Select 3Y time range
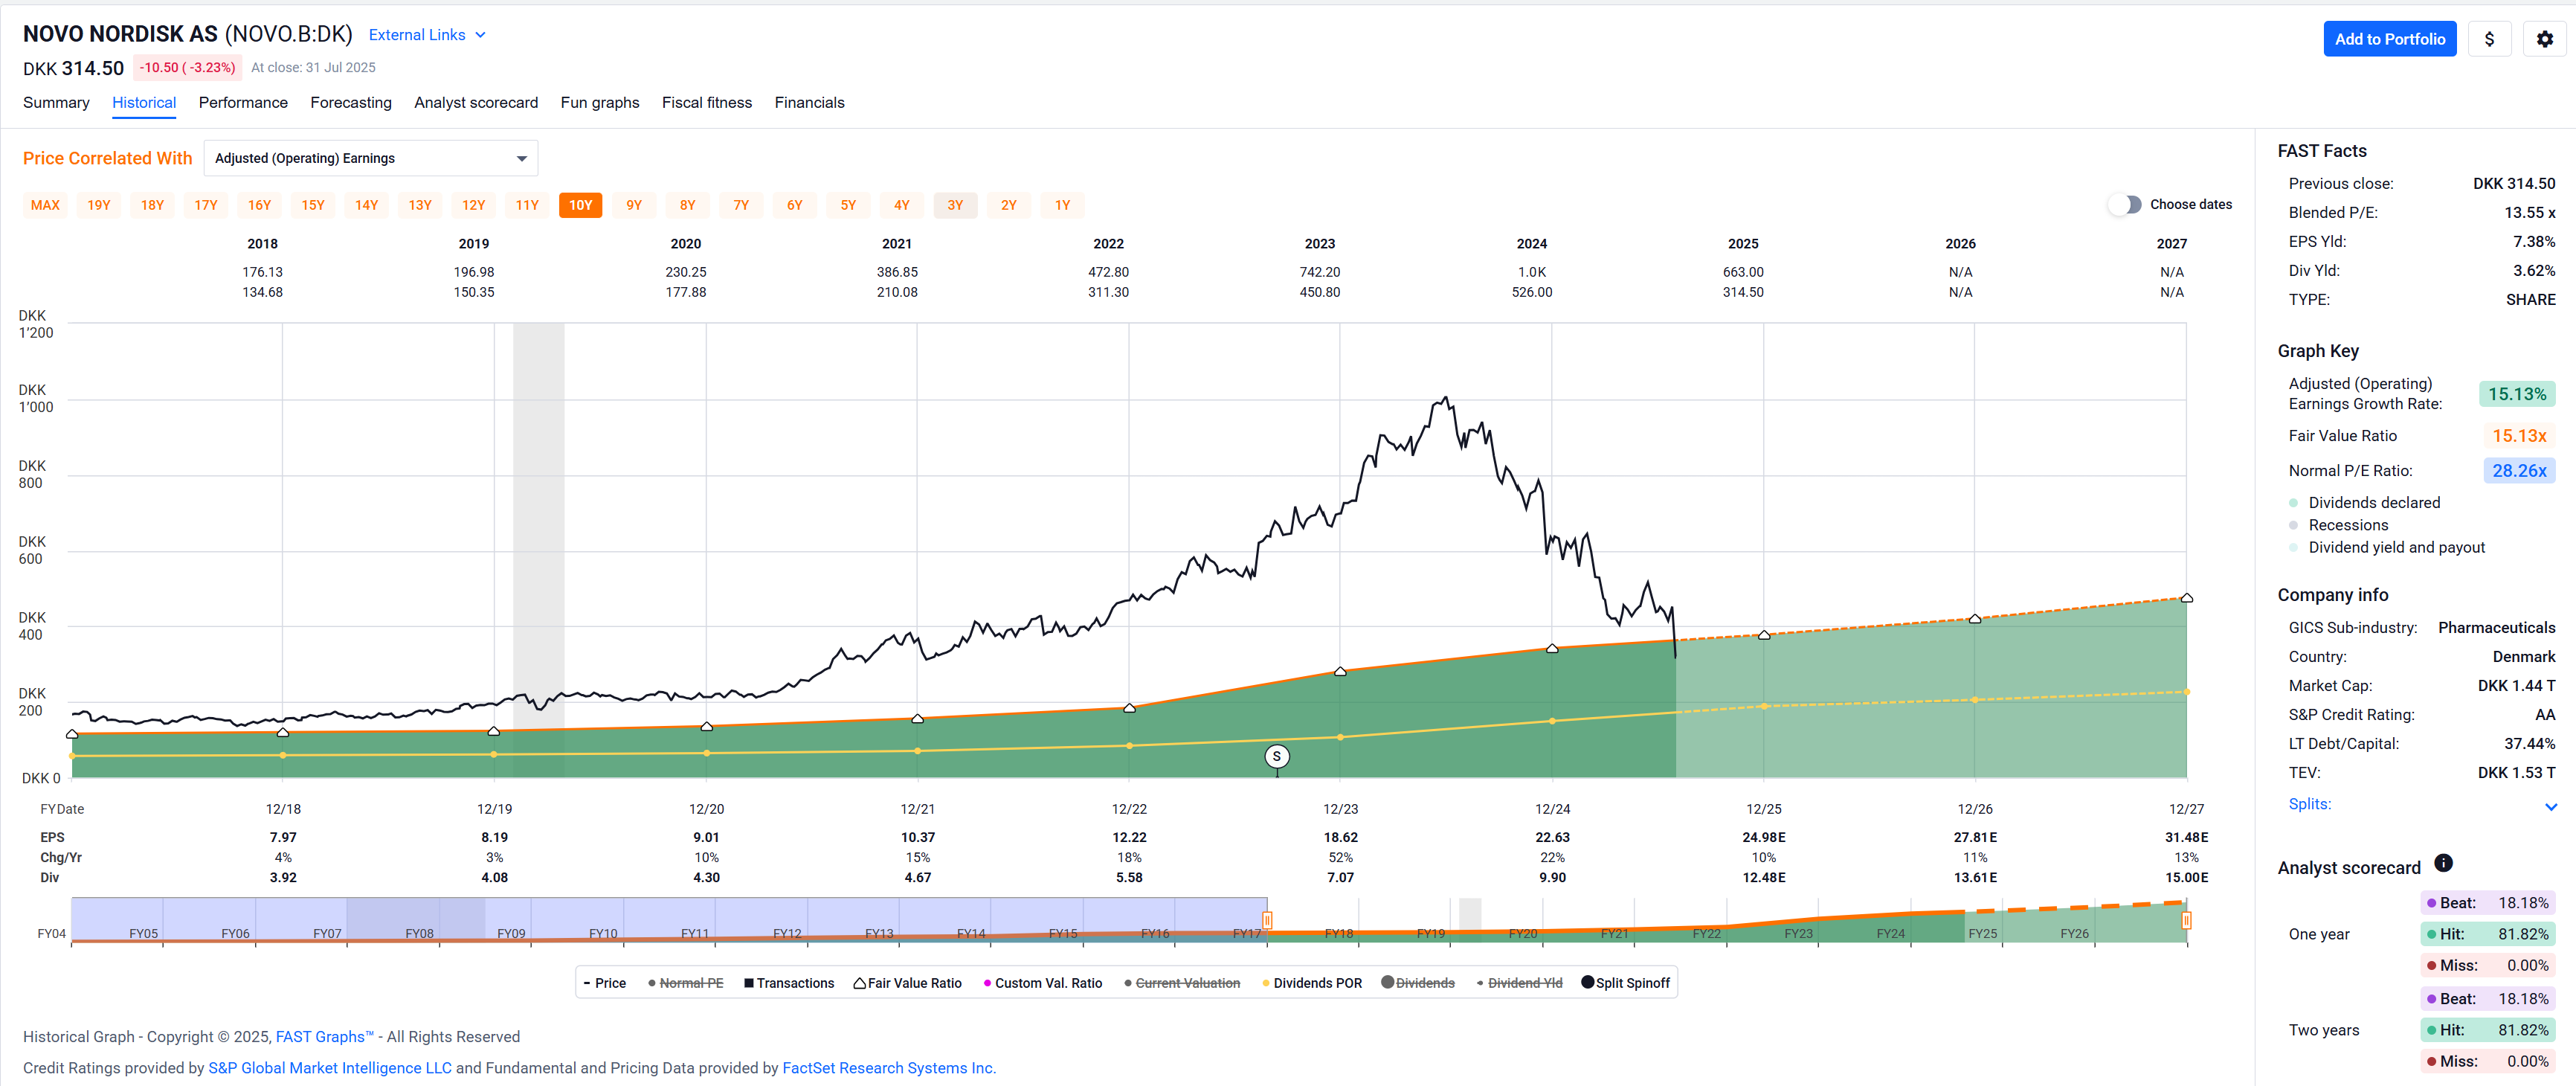Image resolution: width=2576 pixels, height=1086 pixels. [x=955, y=205]
